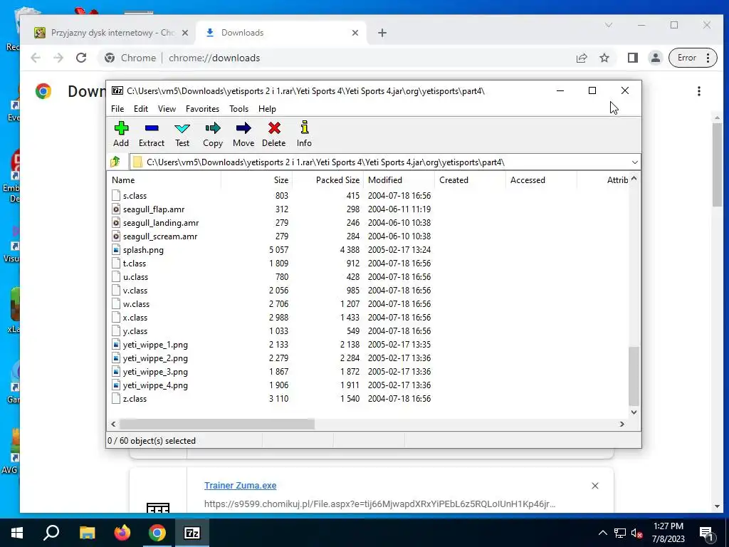The image size is (729, 547).
Task: Open the Help menu
Action: (x=268, y=109)
